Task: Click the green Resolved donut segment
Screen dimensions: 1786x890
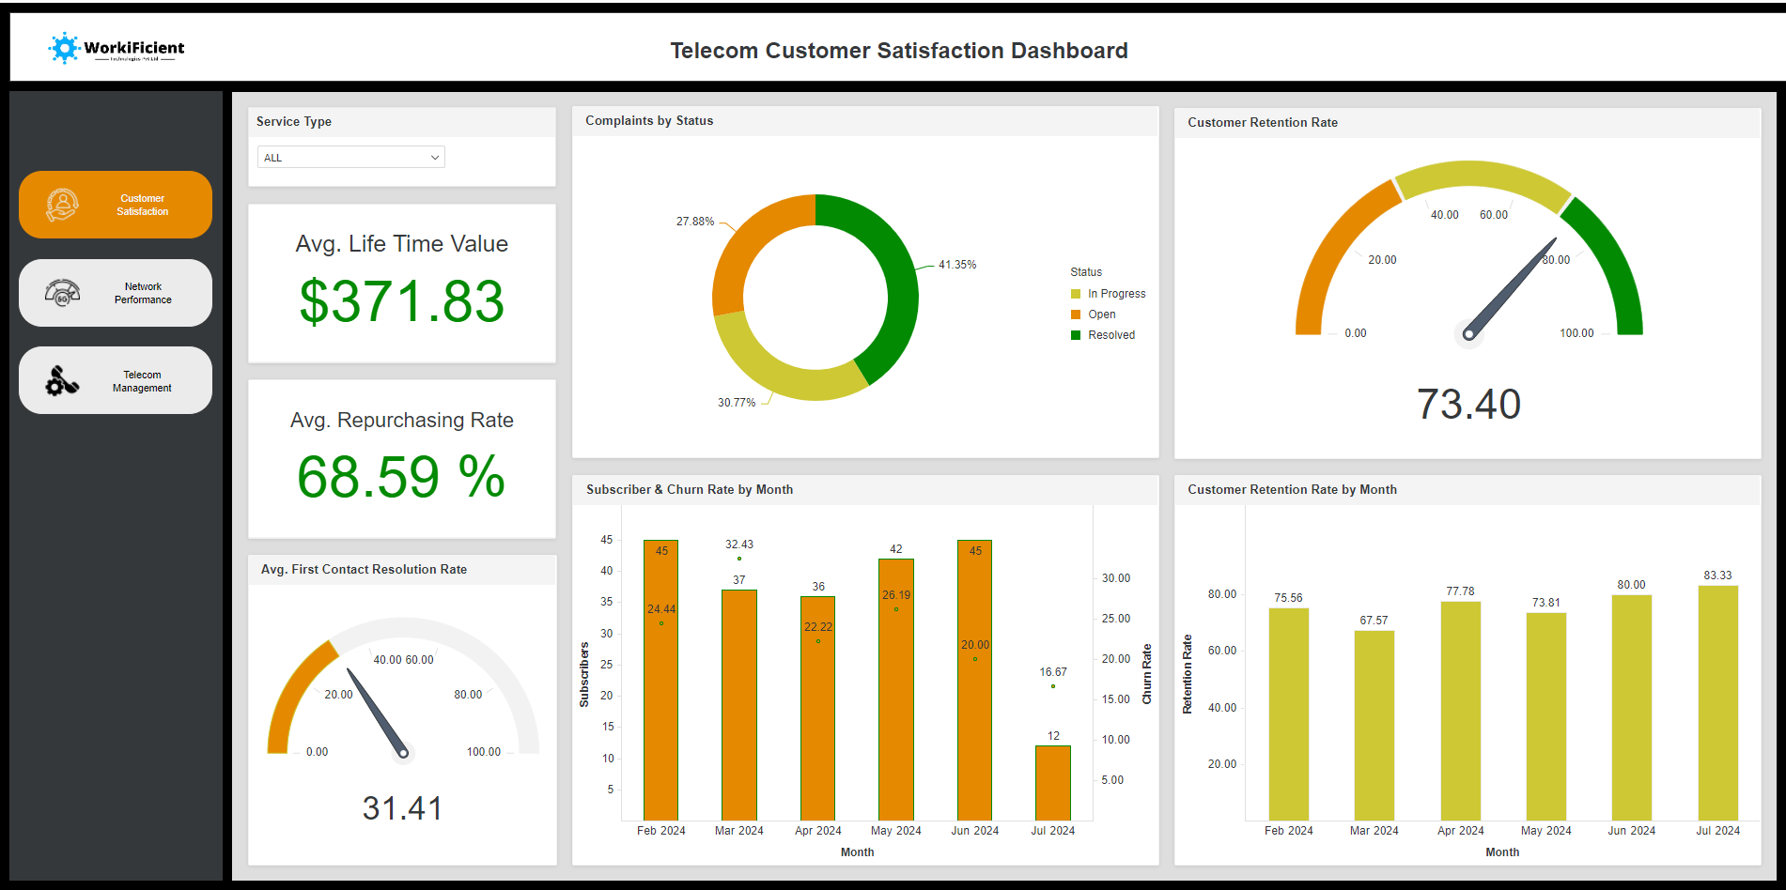Action: (x=900, y=272)
